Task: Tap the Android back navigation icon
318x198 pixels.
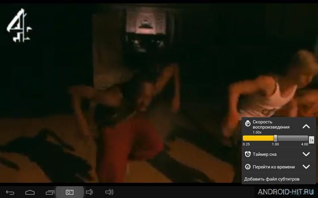Action: pos(10,192)
